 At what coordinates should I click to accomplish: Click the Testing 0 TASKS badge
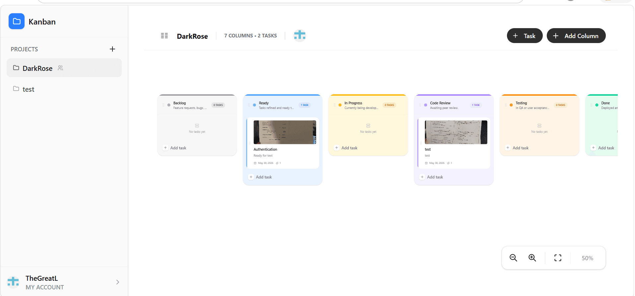tap(560, 105)
